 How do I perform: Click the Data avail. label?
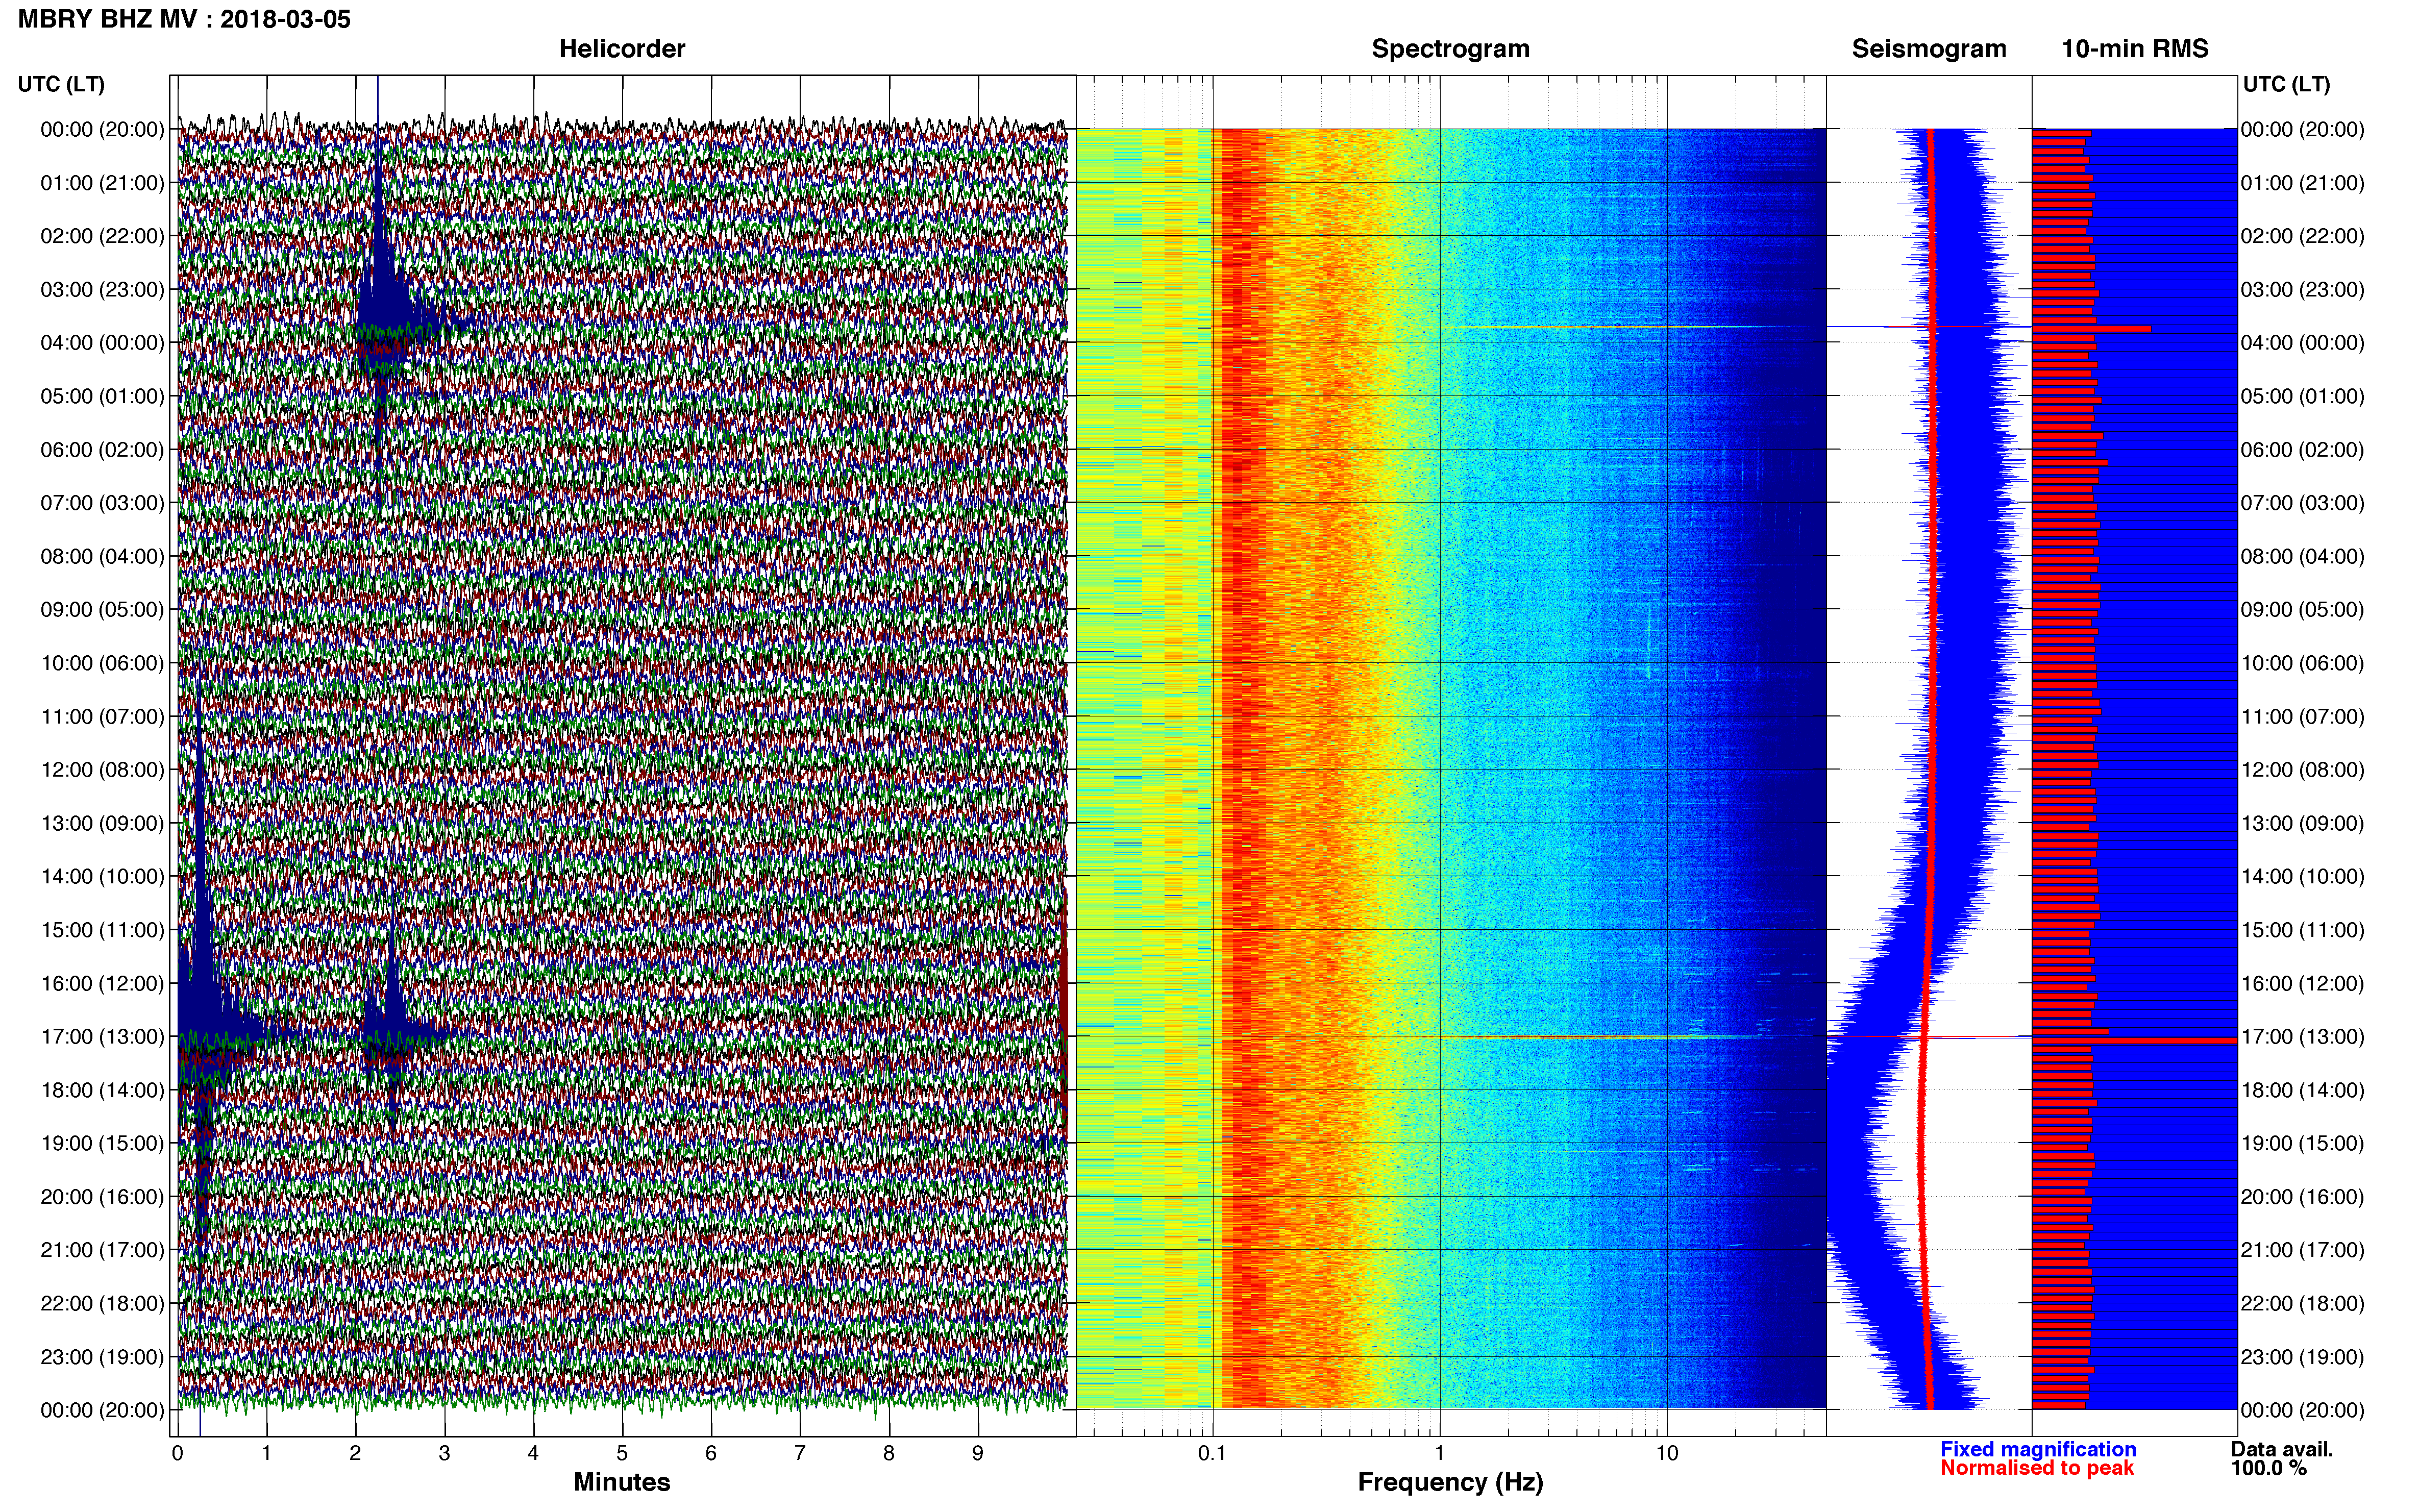click(2282, 1449)
